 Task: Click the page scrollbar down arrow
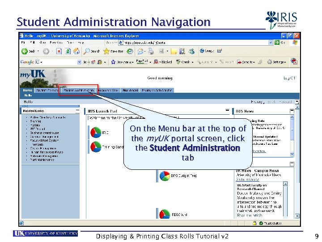(x=297, y=216)
